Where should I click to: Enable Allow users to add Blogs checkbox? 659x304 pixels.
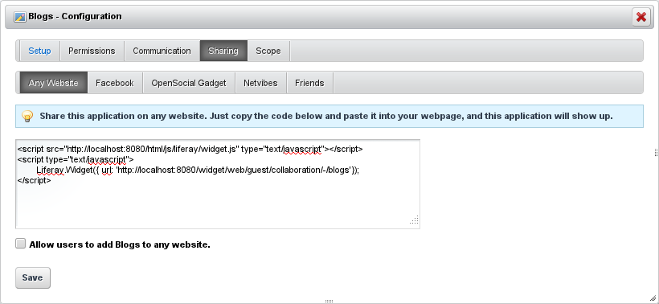pos(21,244)
